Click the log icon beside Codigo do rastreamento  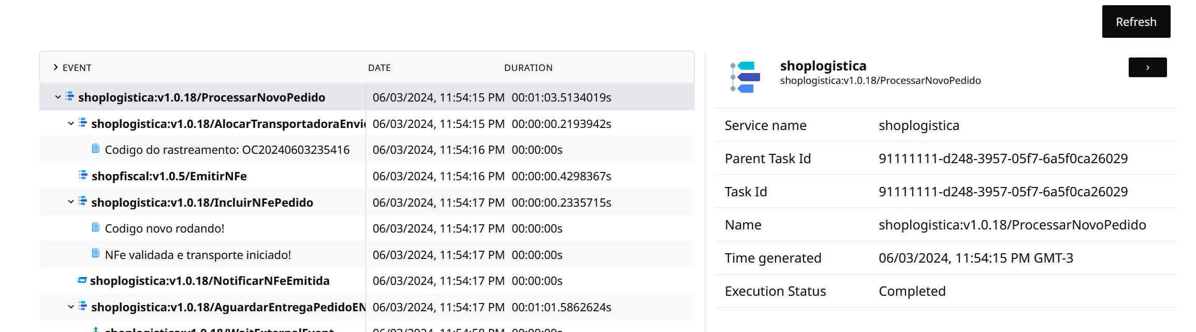pyautogui.click(x=96, y=149)
